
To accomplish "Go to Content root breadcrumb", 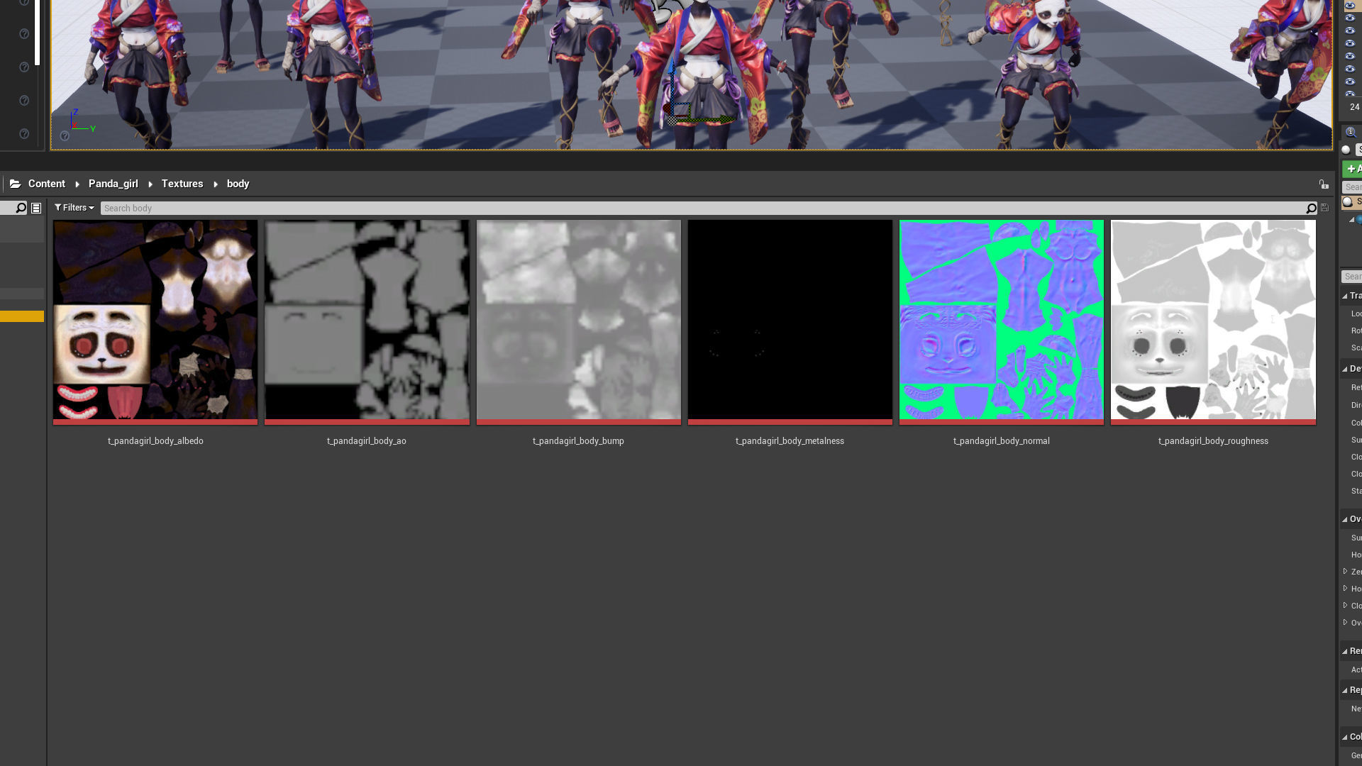I will [x=47, y=184].
